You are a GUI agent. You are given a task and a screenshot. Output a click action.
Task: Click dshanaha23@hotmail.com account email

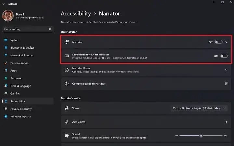(30, 18)
